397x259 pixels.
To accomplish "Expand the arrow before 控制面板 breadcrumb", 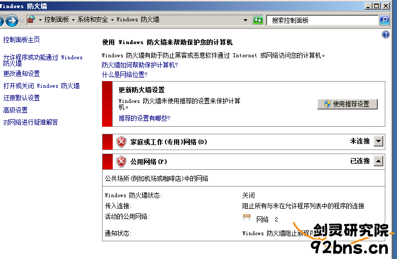I will [x=40, y=20].
